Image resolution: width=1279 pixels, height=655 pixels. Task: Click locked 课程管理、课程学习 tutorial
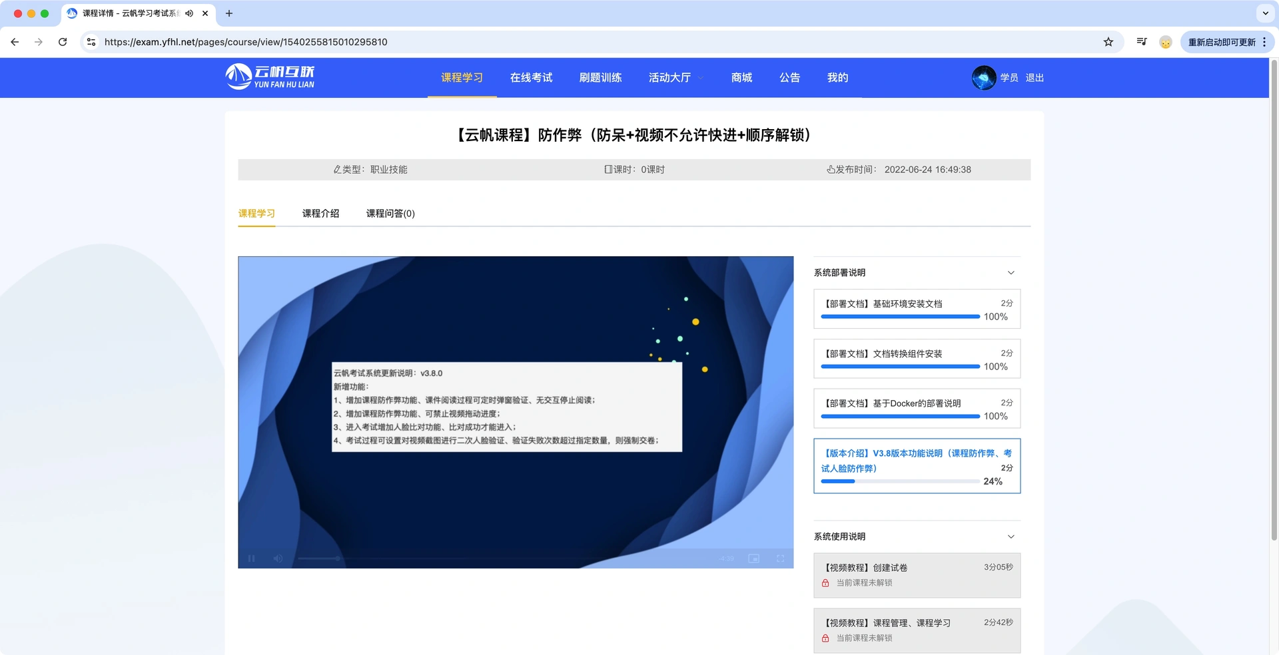pos(917,630)
